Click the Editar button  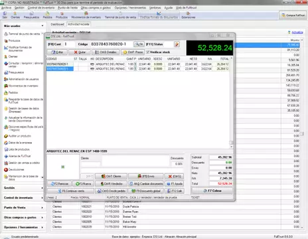[57, 52]
